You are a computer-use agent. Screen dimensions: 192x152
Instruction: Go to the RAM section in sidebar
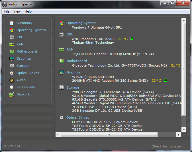(x=20, y=44)
